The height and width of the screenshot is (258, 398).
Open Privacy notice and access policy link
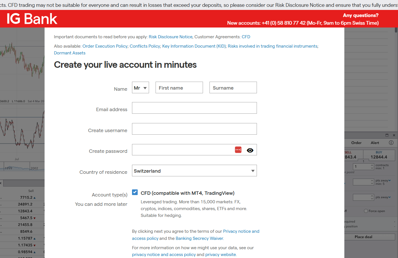pos(241,231)
